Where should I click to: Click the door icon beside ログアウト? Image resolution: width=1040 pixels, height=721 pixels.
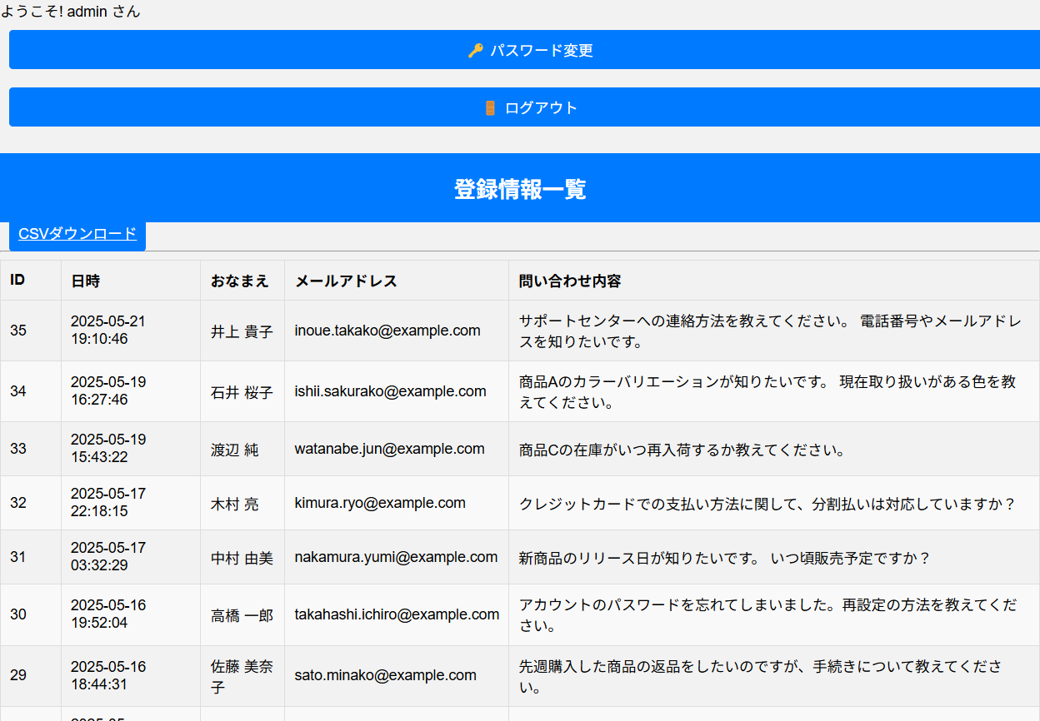coord(490,108)
